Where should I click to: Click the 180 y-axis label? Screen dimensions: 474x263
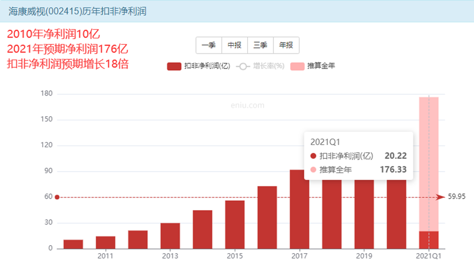[47, 93]
